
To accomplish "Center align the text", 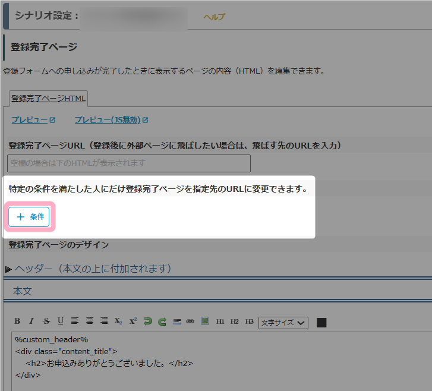I will [90, 321].
